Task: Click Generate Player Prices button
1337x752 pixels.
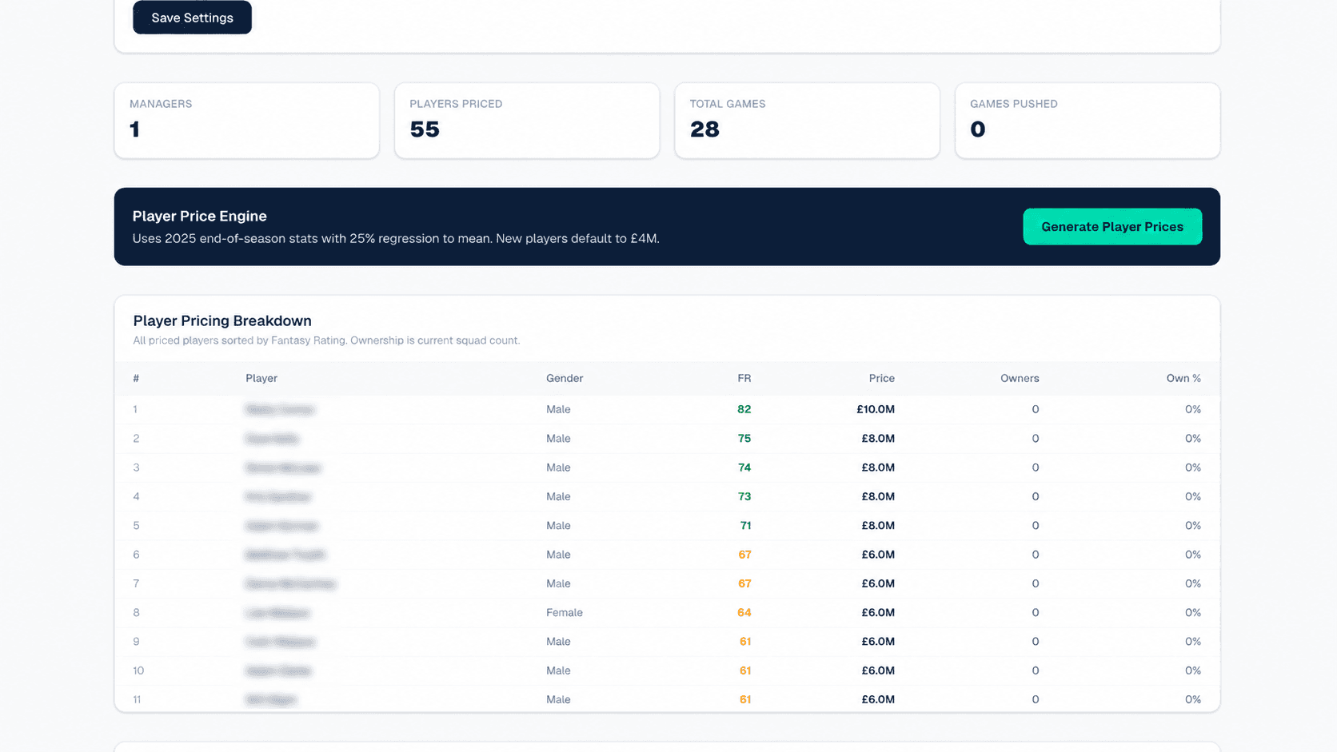Action: pyautogui.click(x=1112, y=227)
